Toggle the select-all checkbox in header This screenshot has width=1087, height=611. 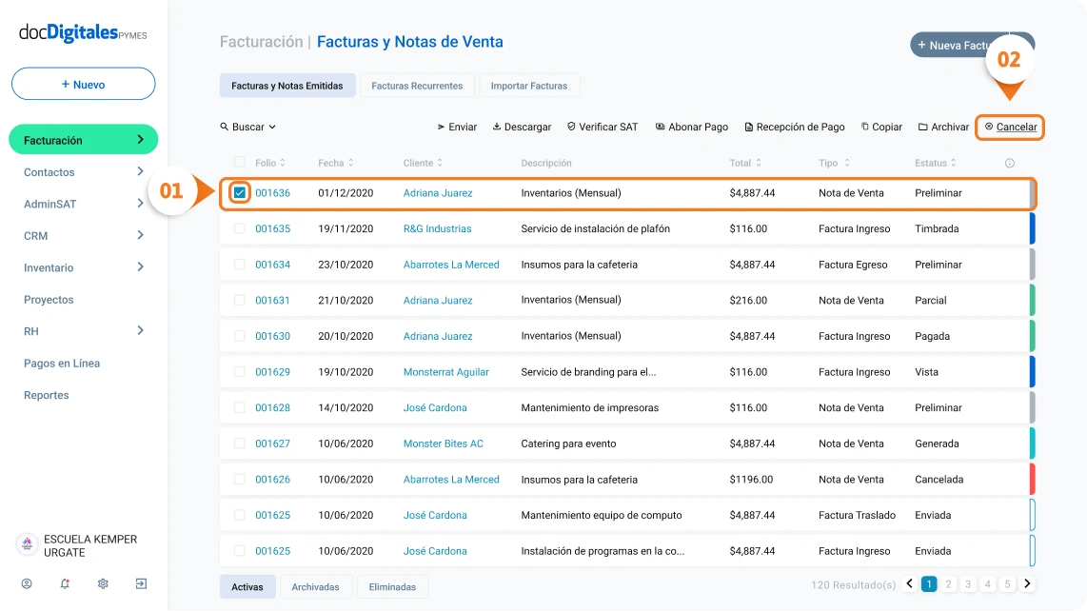click(239, 163)
